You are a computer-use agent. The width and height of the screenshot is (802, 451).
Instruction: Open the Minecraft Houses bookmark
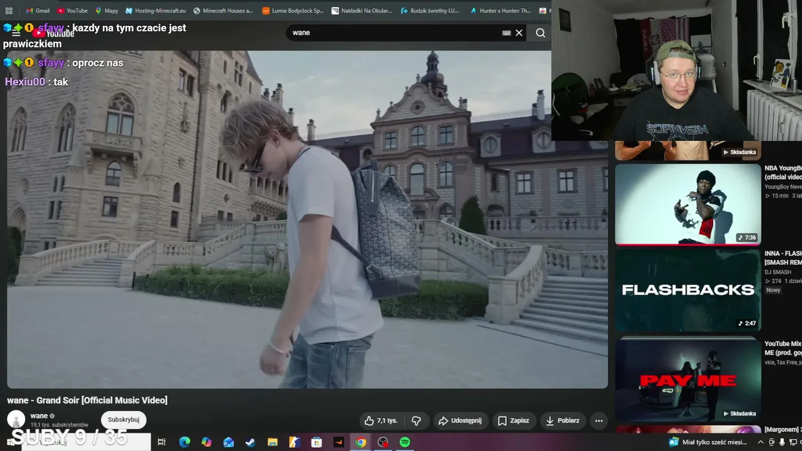(223, 11)
